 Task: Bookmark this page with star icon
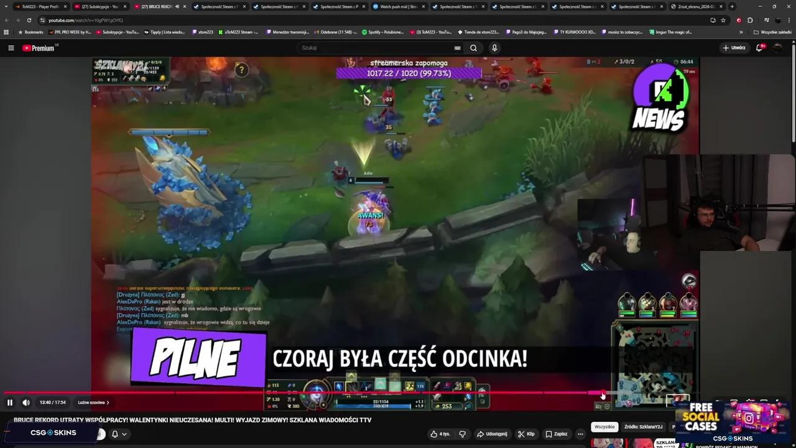[x=723, y=20]
